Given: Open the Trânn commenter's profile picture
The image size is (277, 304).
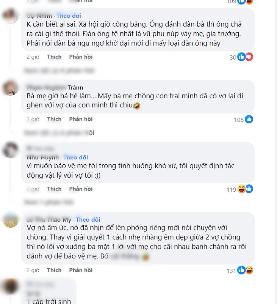Looking at the screenshot, I should [x=11, y=88].
